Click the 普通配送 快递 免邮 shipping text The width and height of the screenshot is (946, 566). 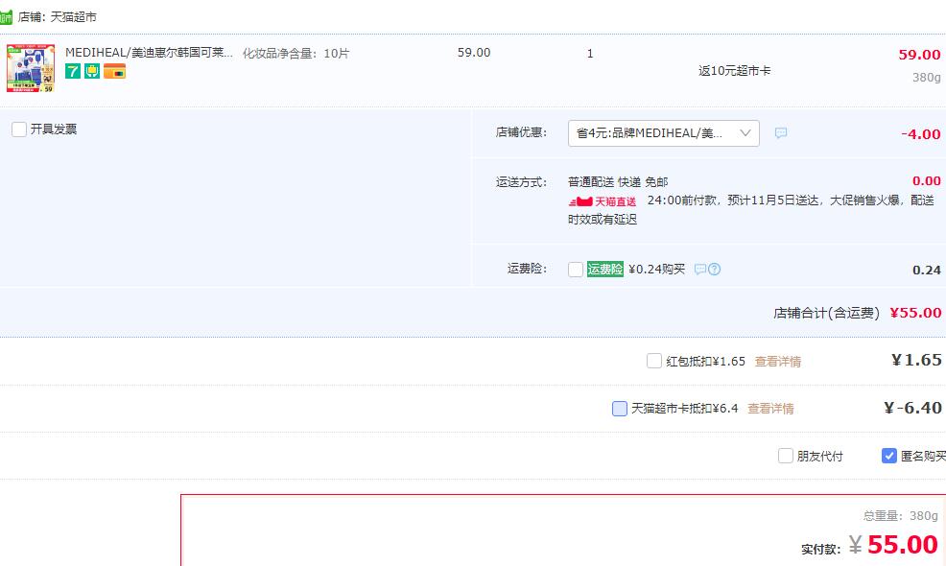(x=618, y=181)
